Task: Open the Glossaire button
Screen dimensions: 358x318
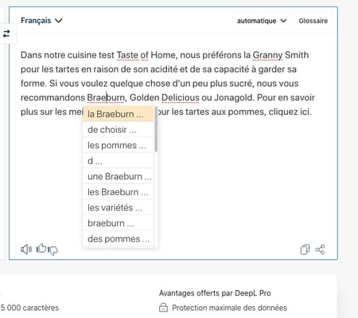Action: [313, 21]
